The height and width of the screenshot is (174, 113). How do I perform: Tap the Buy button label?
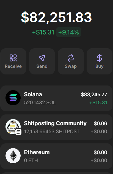[99, 66]
